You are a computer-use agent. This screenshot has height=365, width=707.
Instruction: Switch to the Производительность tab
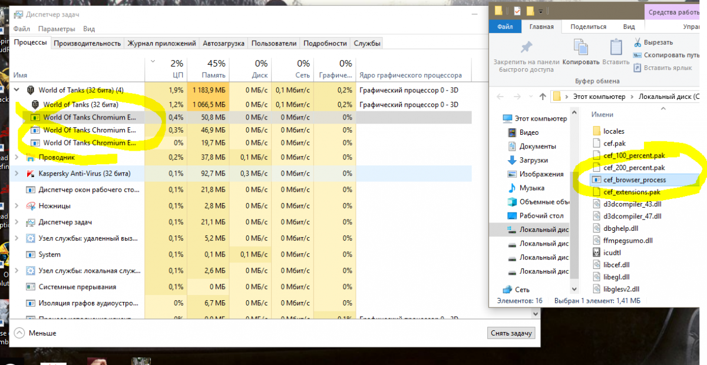coord(87,43)
